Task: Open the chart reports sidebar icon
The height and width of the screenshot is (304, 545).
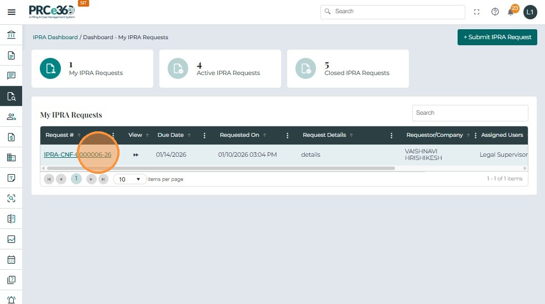Action: [x=11, y=239]
